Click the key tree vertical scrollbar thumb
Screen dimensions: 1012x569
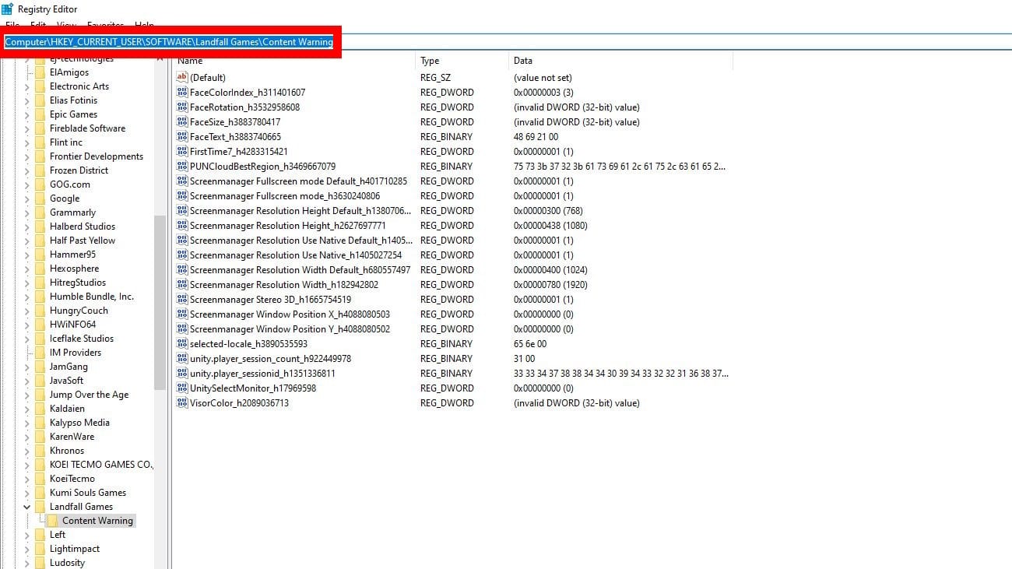pos(160,302)
